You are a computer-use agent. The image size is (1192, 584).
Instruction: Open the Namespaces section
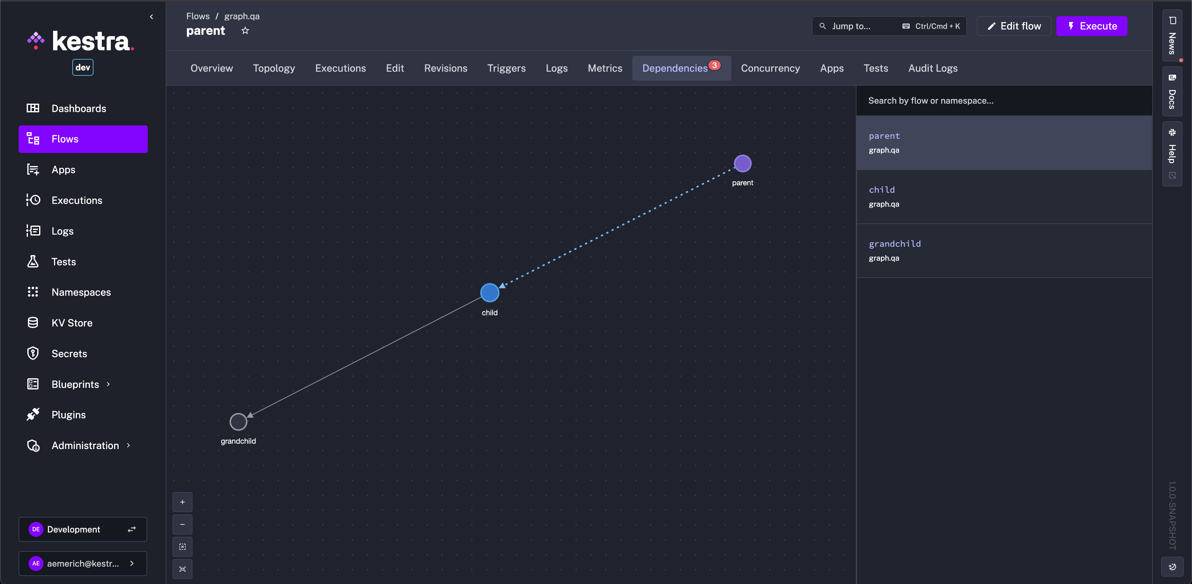[81, 292]
